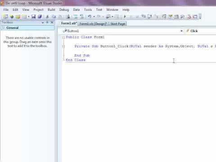Start debugging with the play icon
216x162 pixels.
[125, 17]
